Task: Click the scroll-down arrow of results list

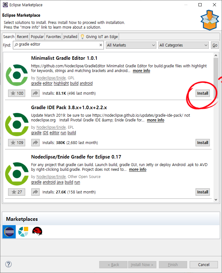Action: click(216, 199)
